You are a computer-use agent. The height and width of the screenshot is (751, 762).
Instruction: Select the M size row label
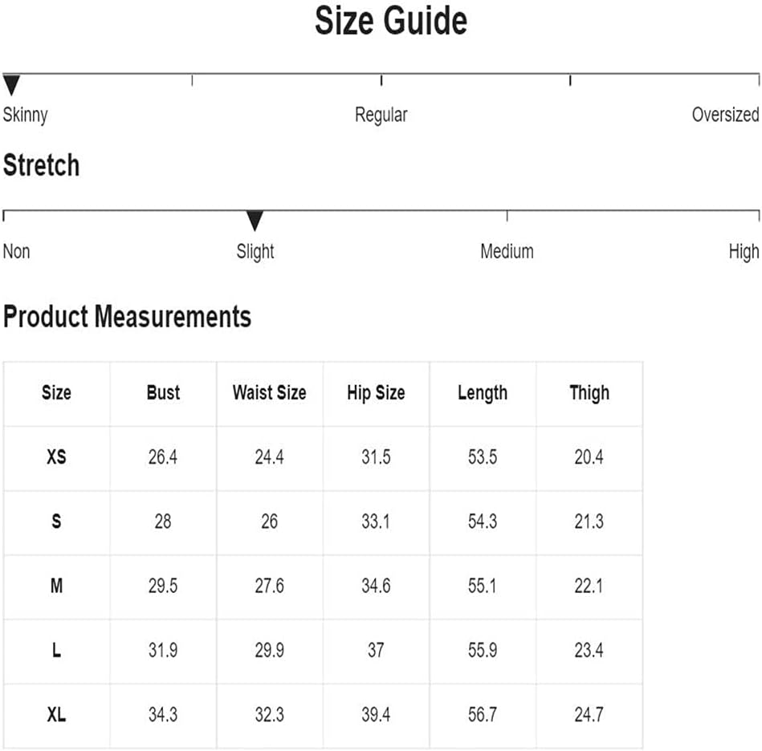(56, 586)
